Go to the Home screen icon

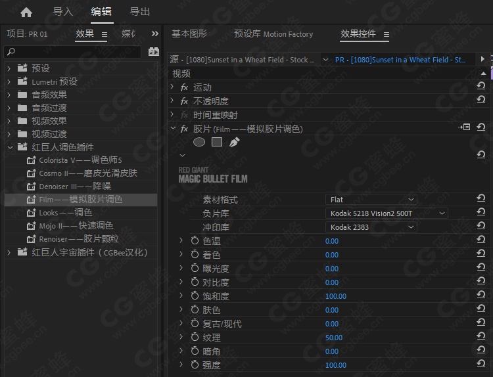(x=26, y=12)
